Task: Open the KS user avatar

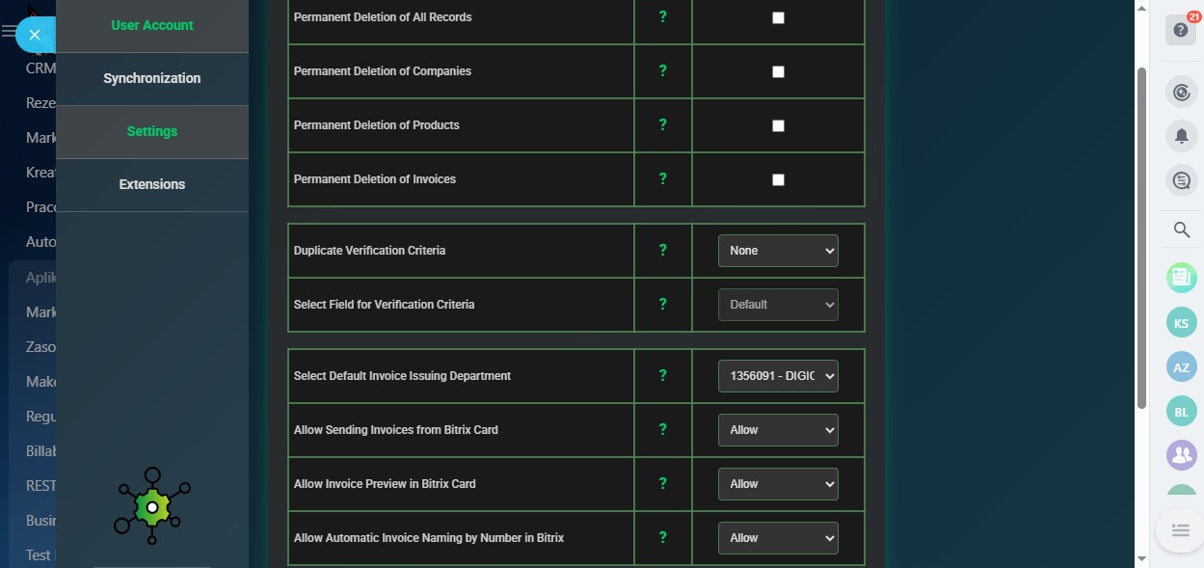Action: coord(1181,322)
